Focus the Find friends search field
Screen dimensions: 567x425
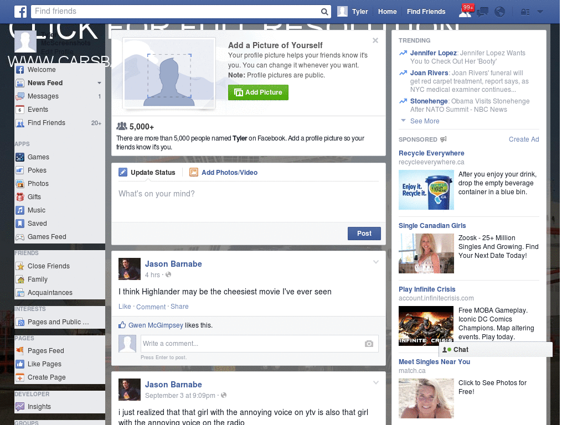(x=176, y=12)
